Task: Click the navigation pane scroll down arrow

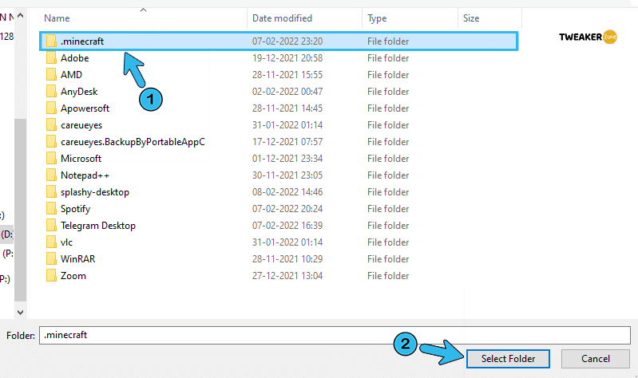Action: point(20,312)
